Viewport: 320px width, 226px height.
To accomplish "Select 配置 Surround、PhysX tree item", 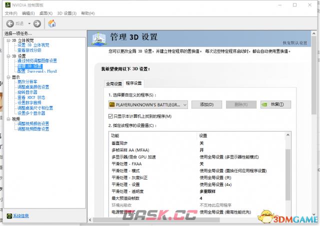I will click(37, 71).
